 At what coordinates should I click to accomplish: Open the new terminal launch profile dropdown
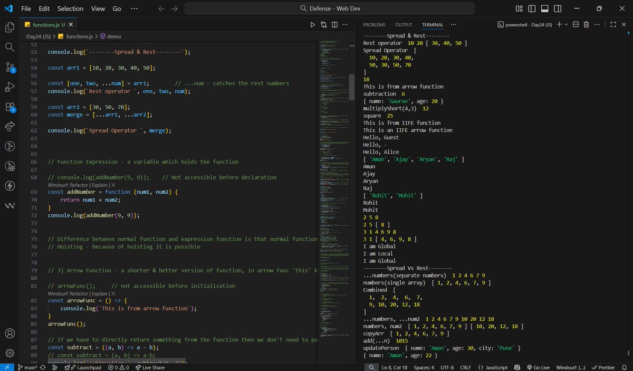(566, 24)
